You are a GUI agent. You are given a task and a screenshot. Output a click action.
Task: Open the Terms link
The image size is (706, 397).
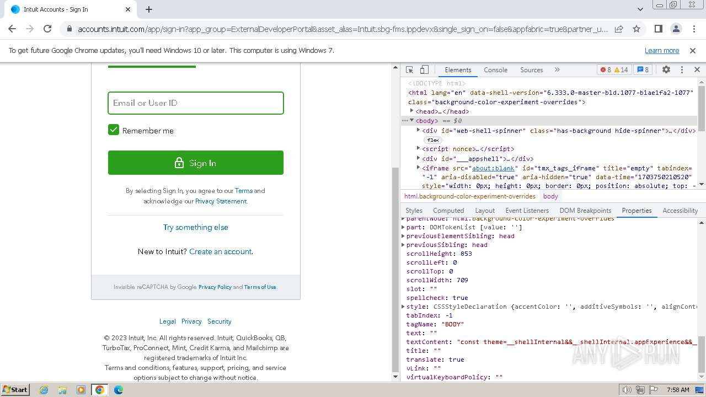pos(244,191)
